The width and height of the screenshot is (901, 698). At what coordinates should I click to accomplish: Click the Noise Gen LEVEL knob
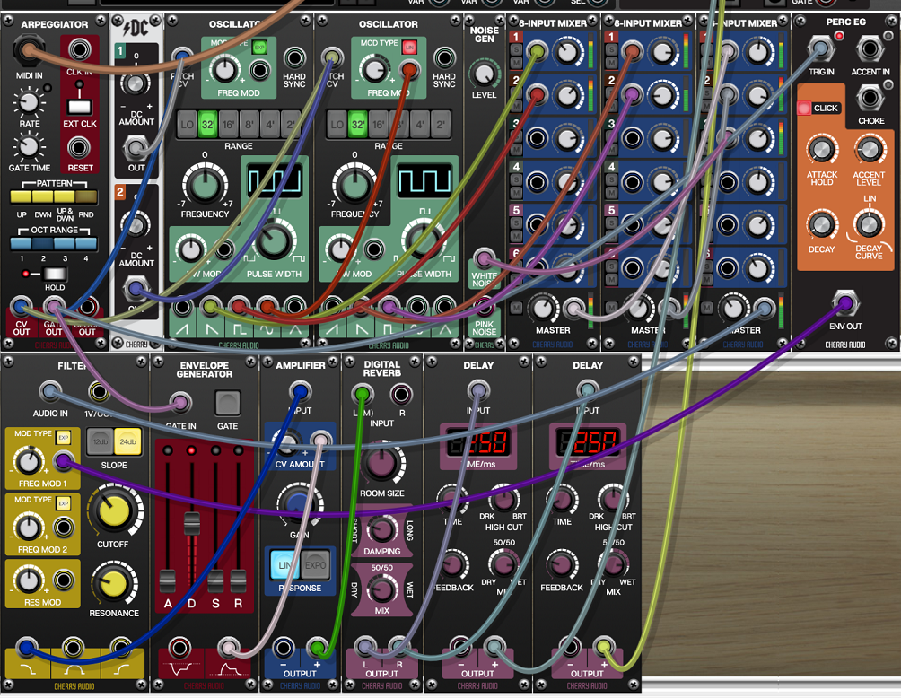point(484,74)
